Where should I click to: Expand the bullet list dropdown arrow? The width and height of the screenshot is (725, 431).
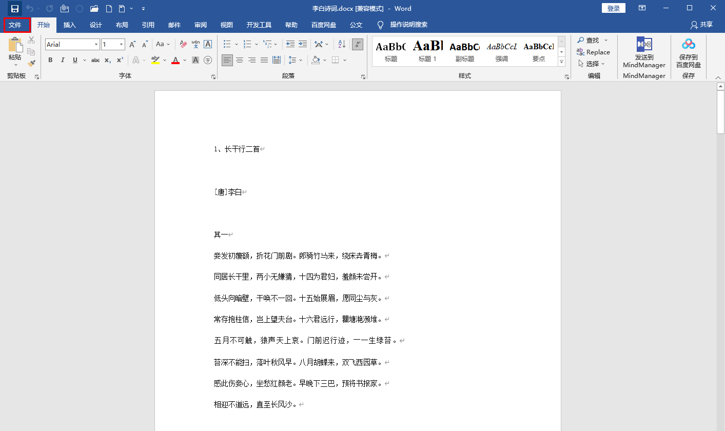(237, 45)
